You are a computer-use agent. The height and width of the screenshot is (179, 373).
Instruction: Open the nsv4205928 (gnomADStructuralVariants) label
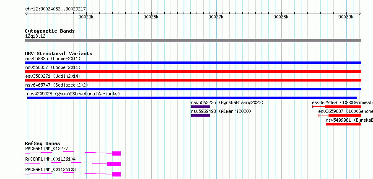tap(73, 94)
